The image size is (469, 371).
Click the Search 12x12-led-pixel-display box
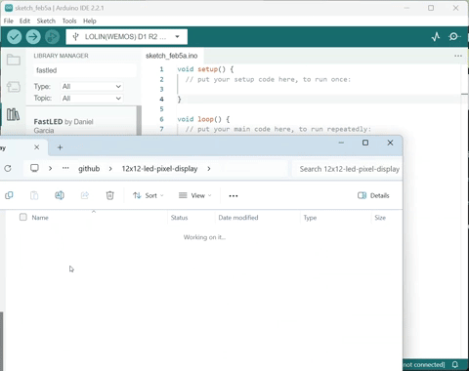coord(347,169)
